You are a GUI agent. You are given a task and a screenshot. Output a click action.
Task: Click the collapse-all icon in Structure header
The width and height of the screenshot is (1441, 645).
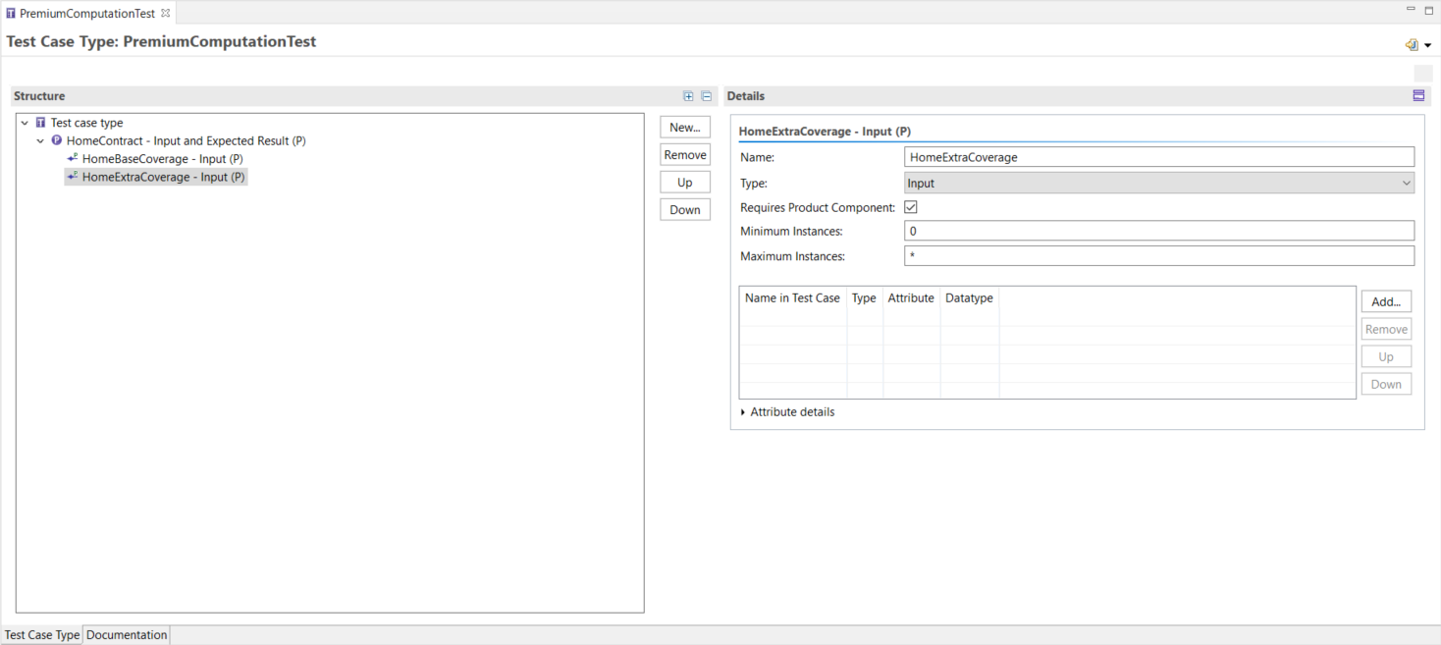click(x=706, y=95)
